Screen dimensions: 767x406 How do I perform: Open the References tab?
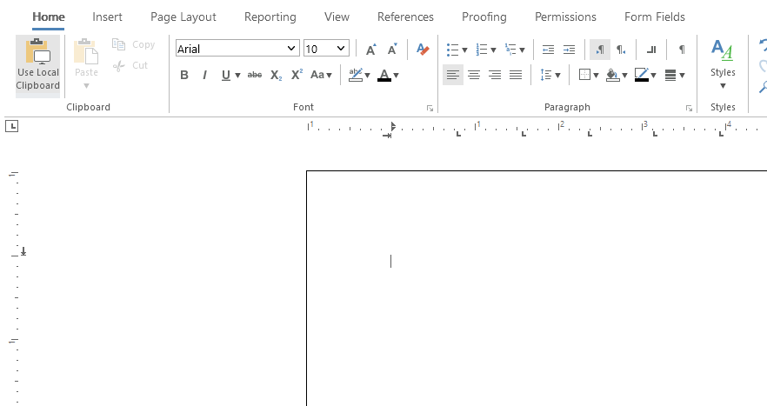pyautogui.click(x=405, y=17)
